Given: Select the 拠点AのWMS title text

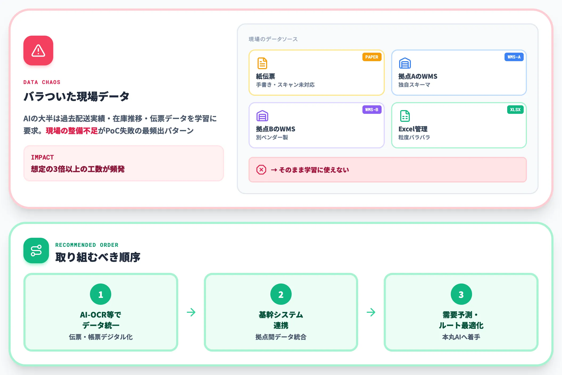Looking at the screenshot, I should pyautogui.click(x=418, y=76).
